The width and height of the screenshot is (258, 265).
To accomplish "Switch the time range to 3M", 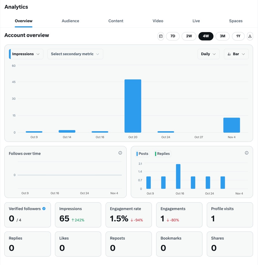I will point(222,36).
